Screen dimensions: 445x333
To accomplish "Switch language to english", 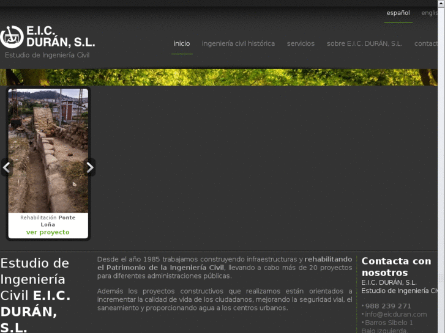I will (x=429, y=13).
